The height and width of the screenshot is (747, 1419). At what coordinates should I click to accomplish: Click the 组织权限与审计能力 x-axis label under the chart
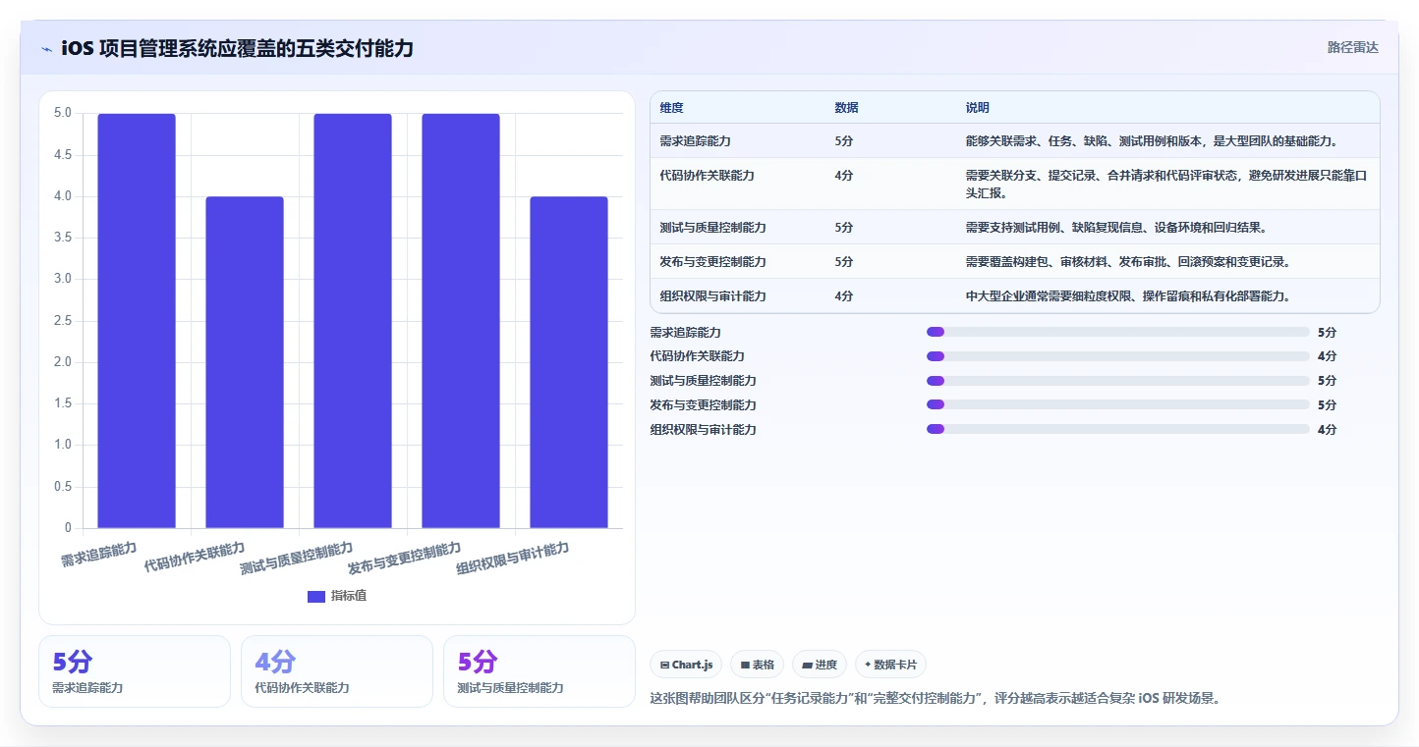(x=513, y=558)
